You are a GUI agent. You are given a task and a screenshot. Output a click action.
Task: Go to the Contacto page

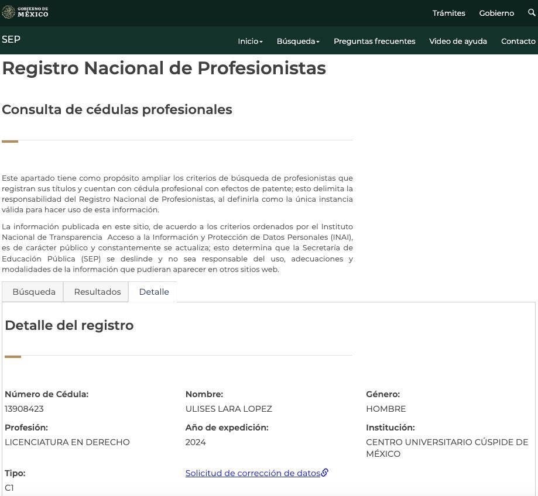[518, 41]
